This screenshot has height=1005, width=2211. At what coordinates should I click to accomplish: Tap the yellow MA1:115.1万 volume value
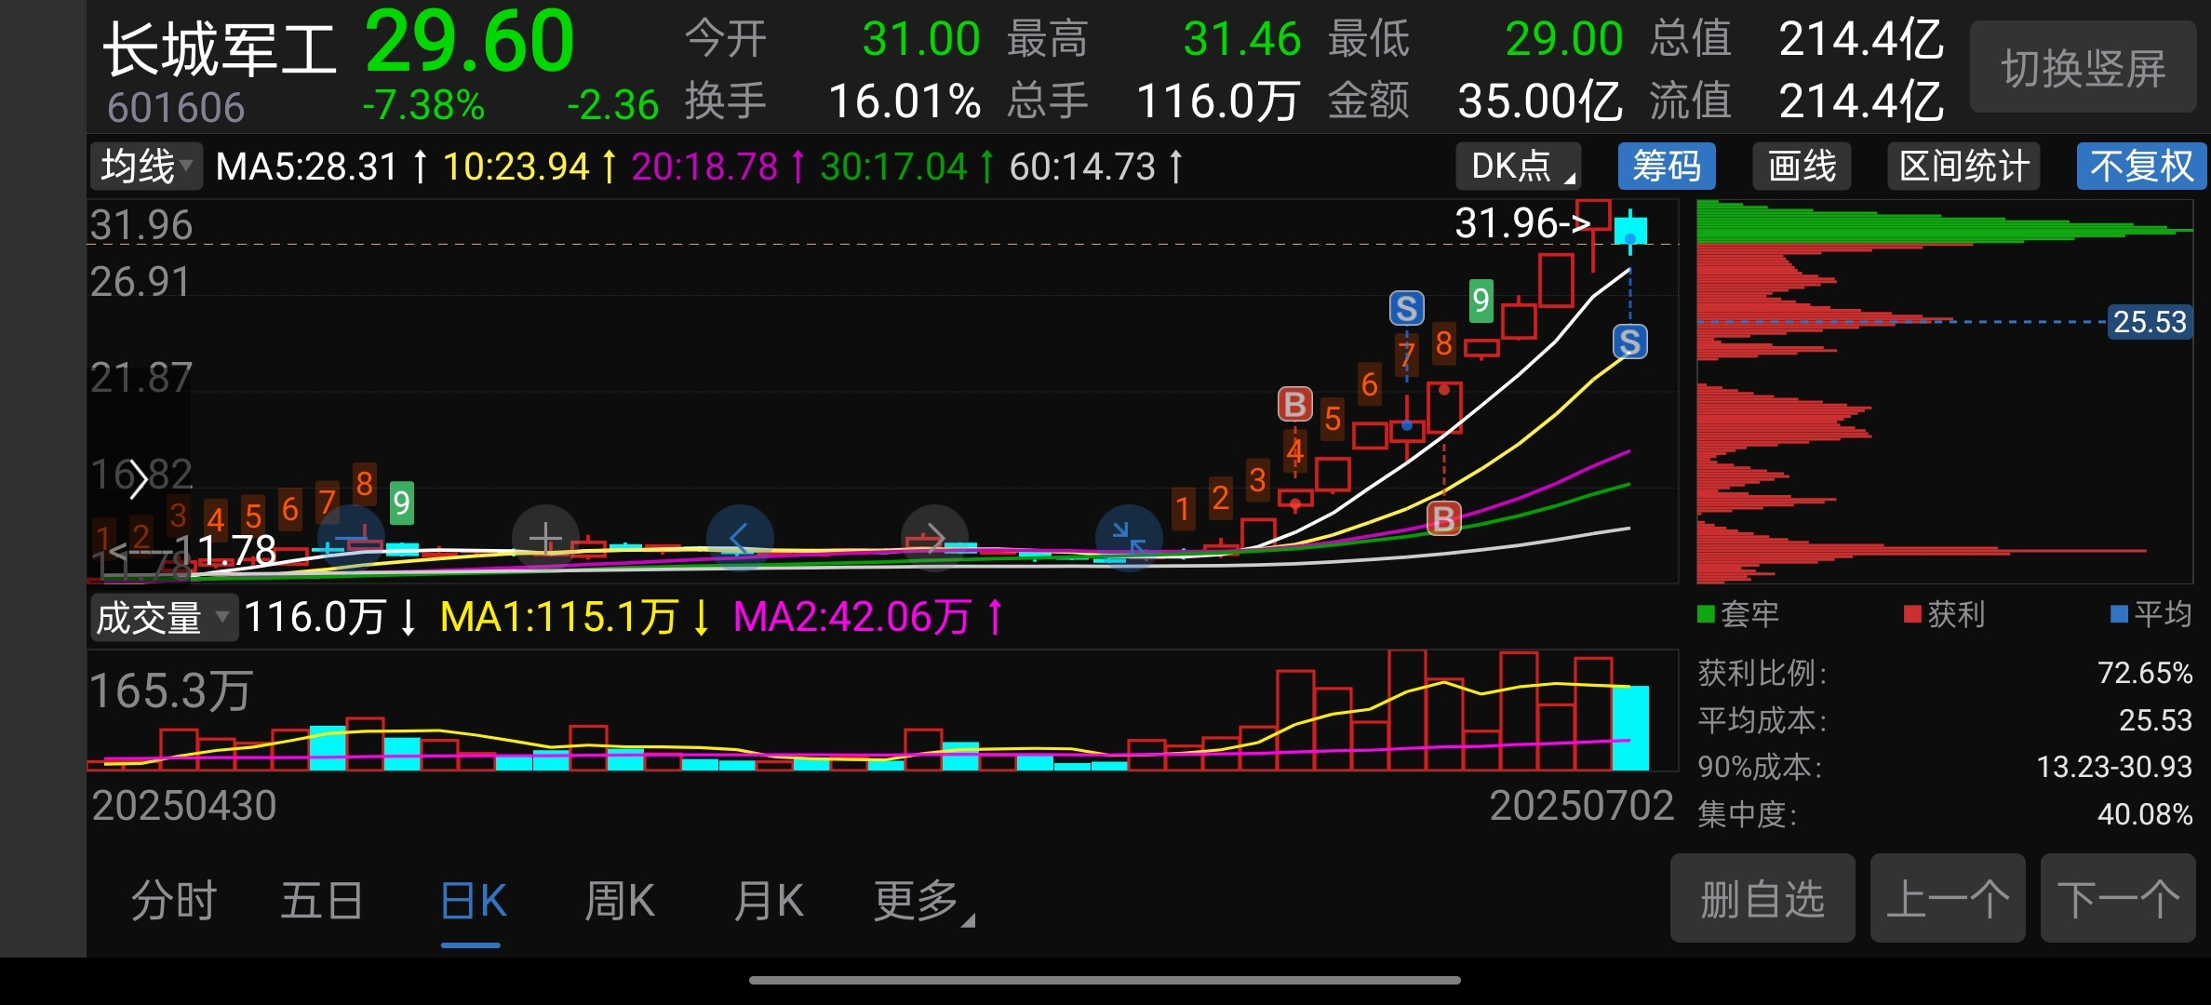point(559,617)
